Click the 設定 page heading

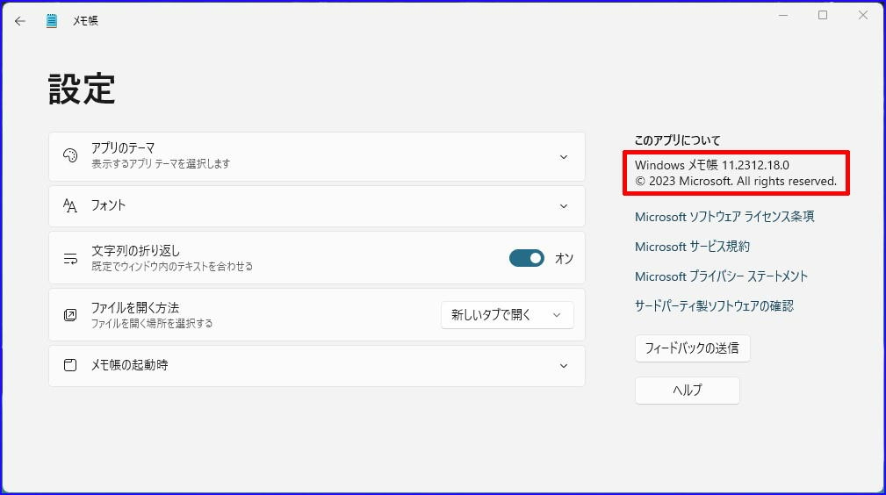click(x=82, y=89)
